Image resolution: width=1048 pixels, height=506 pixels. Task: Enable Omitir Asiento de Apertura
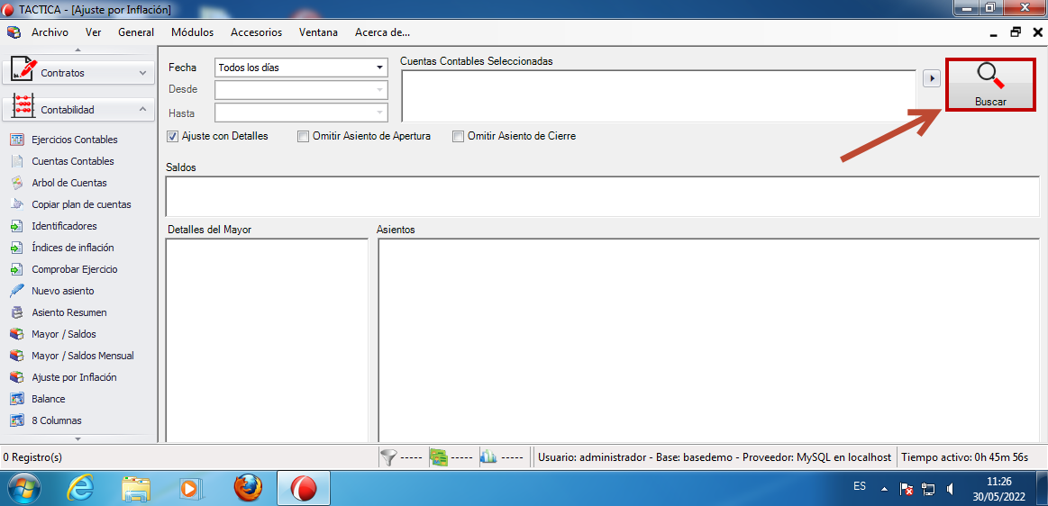point(303,136)
